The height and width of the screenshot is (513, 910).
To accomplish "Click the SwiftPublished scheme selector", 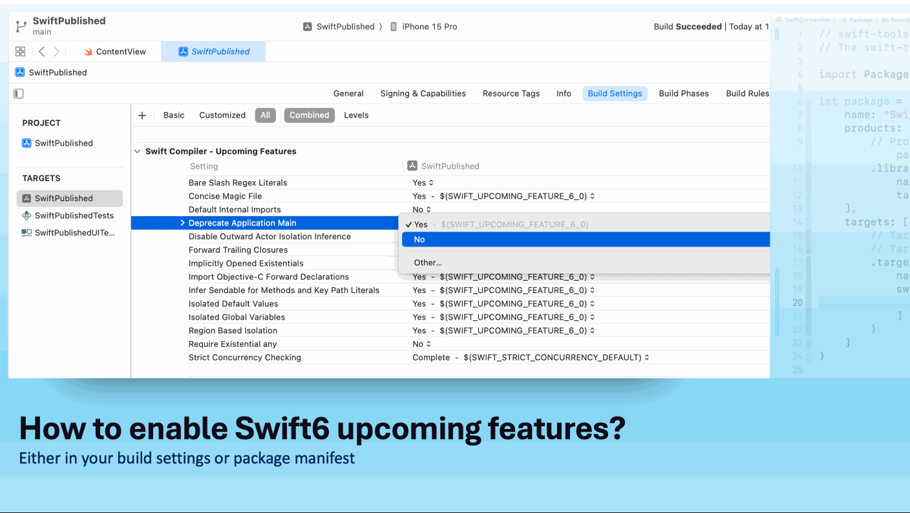I will coord(339,27).
